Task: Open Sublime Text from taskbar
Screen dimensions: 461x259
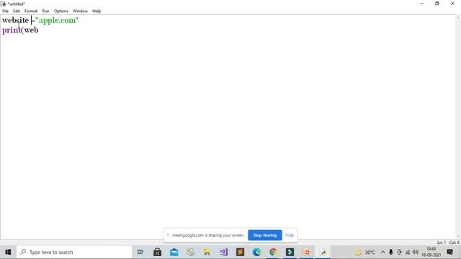Action: (x=240, y=252)
